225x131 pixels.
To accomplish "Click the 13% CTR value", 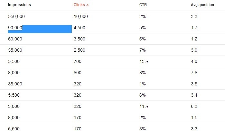I will point(144,61).
